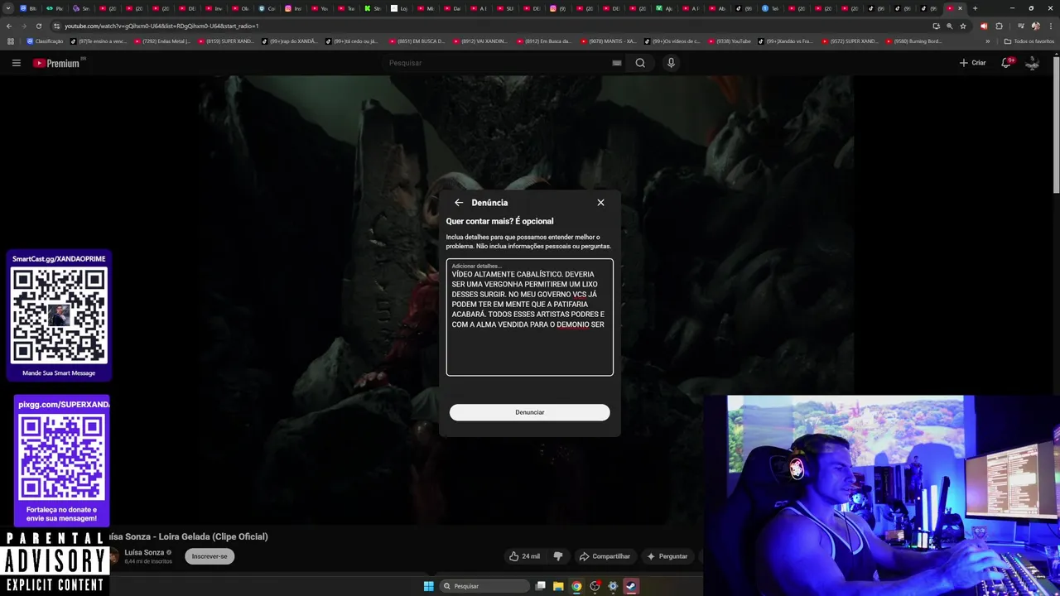Open the Compartilhar share option
1060x596 pixels.
point(605,556)
